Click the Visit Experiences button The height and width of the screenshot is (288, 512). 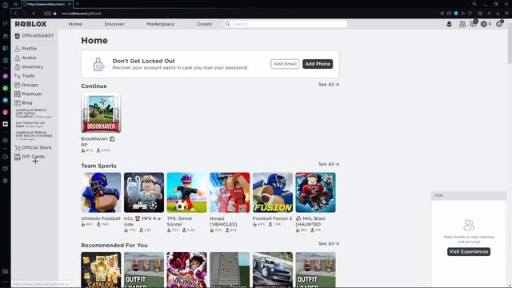pyautogui.click(x=469, y=252)
